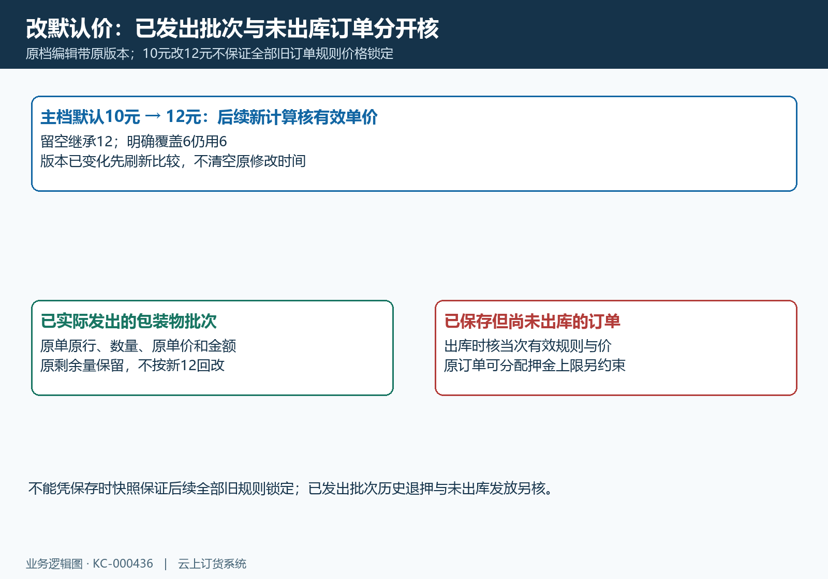The image size is (828, 579).
Task: Click line 出库时核当次有效规则与价
Action: point(528,346)
